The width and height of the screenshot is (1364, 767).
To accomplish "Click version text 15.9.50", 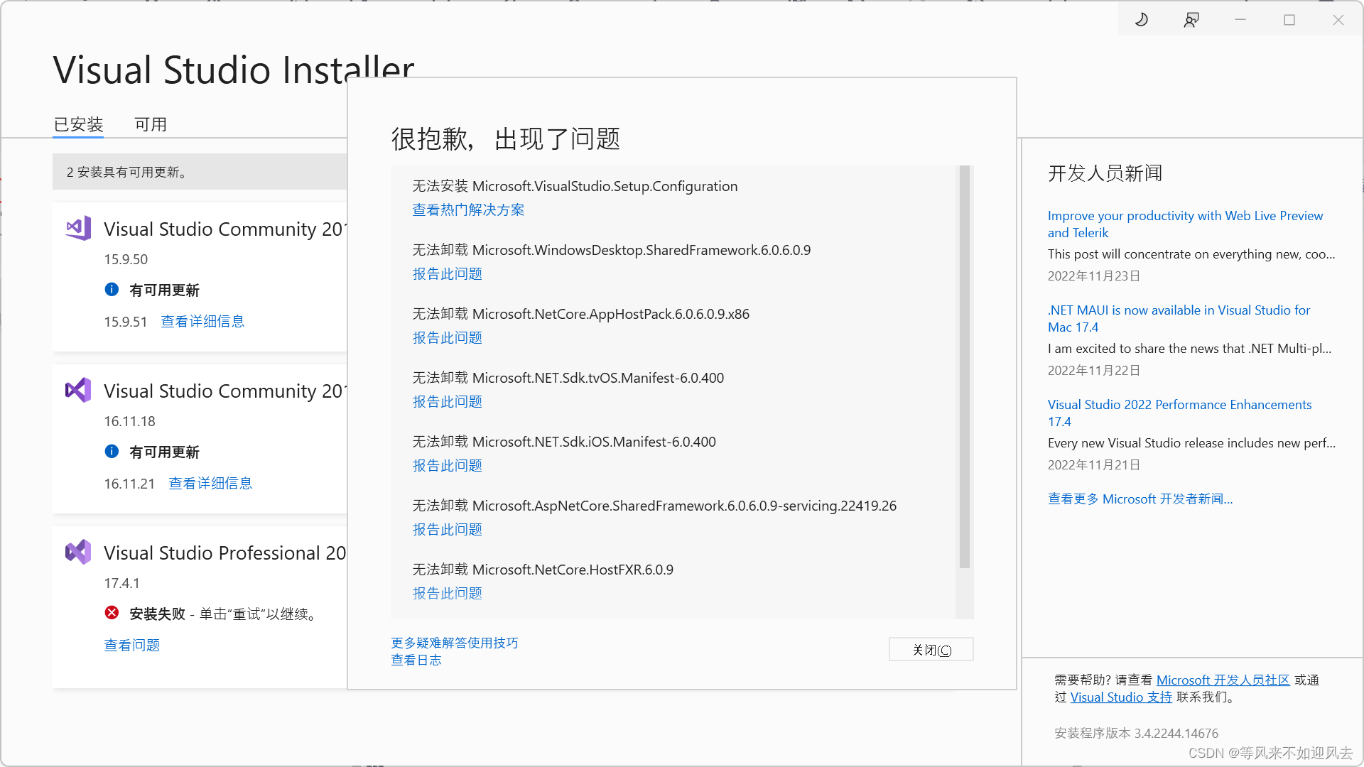I will pyautogui.click(x=126, y=259).
